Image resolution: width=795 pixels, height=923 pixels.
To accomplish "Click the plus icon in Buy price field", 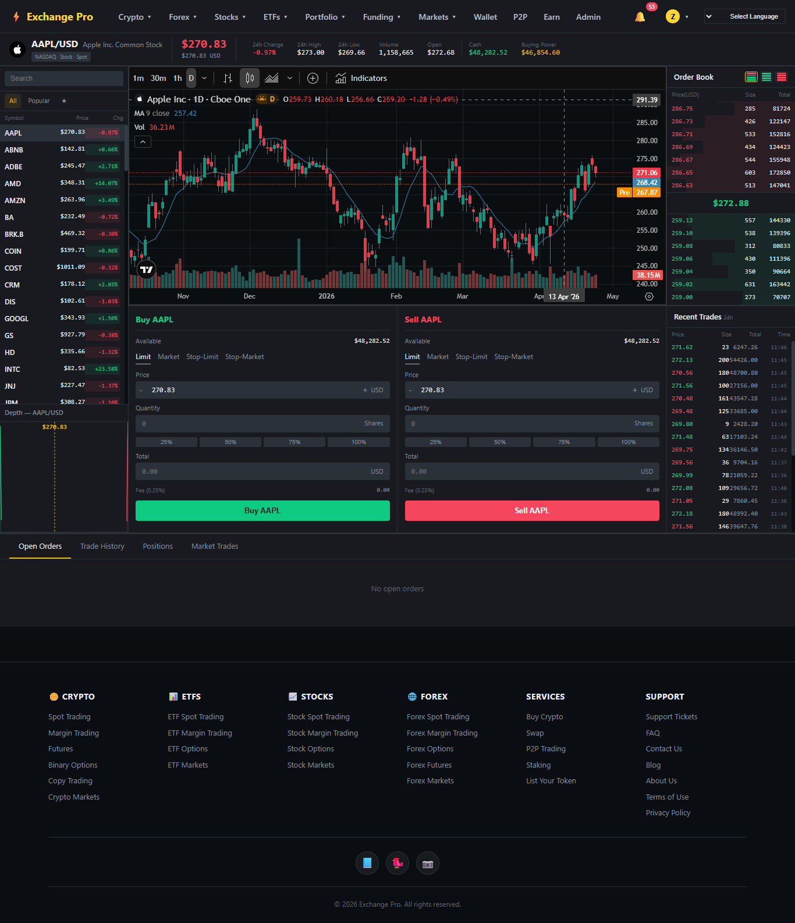I will (x=365, y=390).
